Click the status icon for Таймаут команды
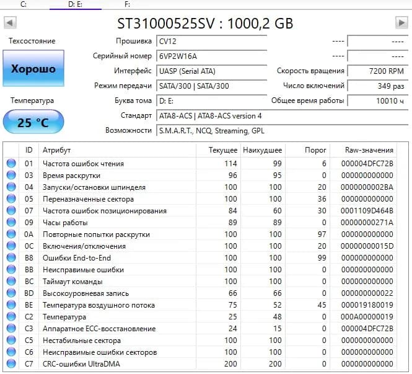This screenshot has width=412, height=374. pyautogui.click(x=11, y=281)
